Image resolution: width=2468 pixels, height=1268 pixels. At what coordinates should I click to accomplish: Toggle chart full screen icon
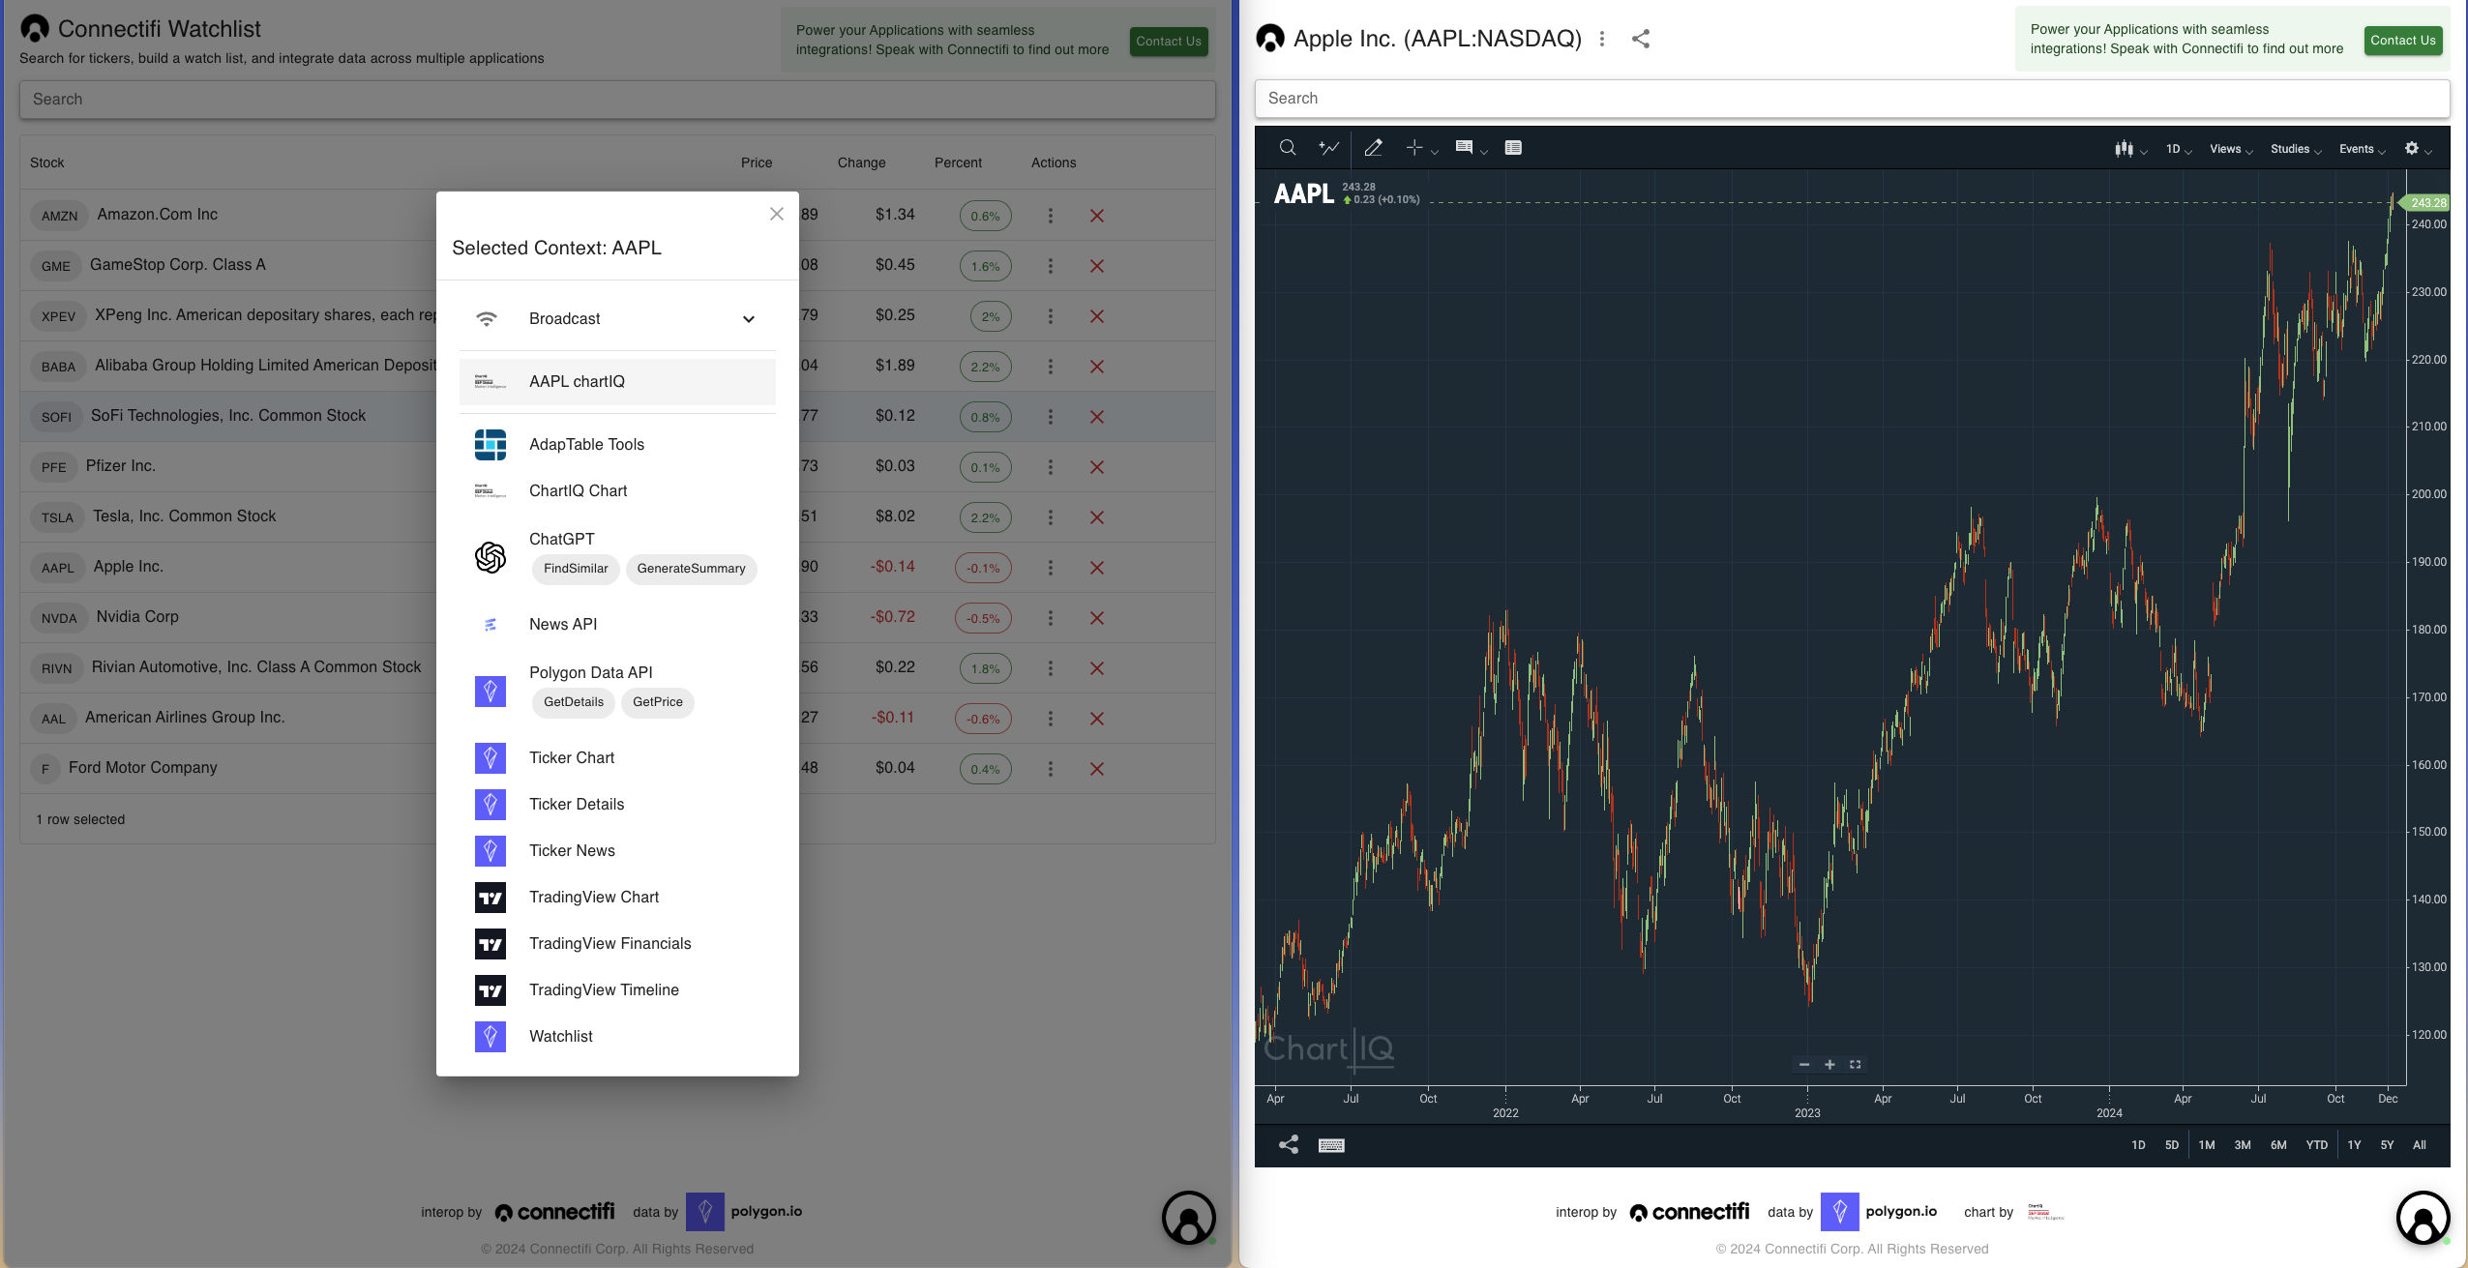1855,1065
